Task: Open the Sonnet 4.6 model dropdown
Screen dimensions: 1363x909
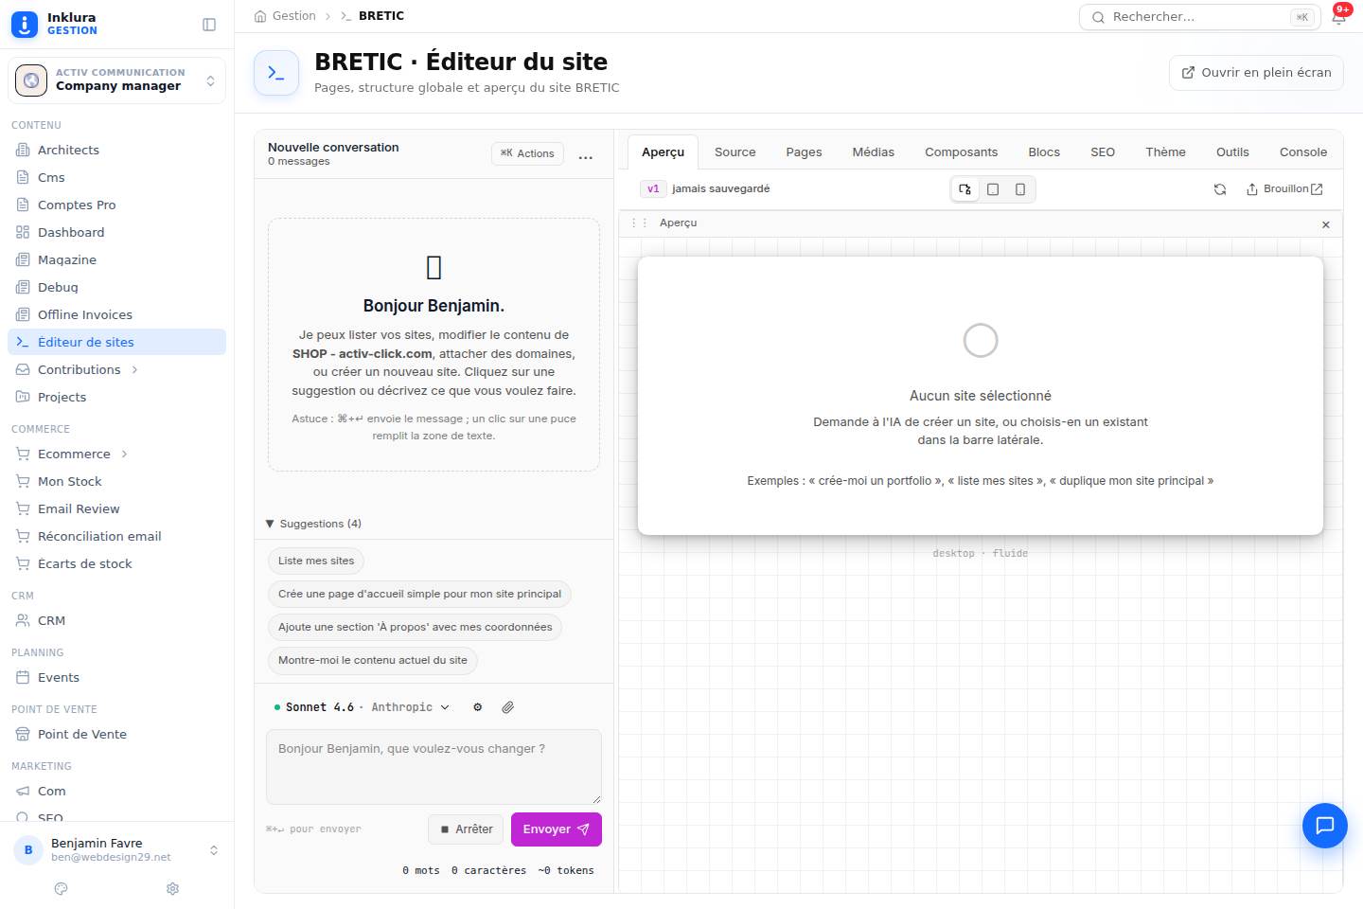Action: pyautogui.click(x=362, y=707)
